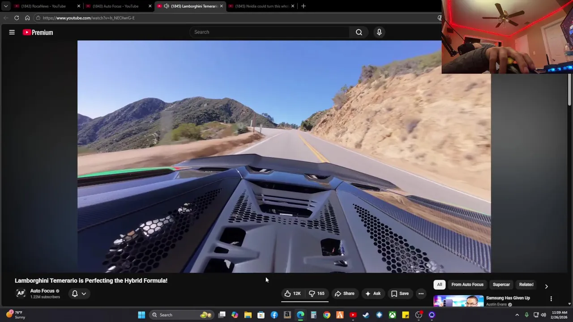The width and height of the screenshot is (573, 322).
Task: Dislike the video with 165 dislikes
Action: 316,293
